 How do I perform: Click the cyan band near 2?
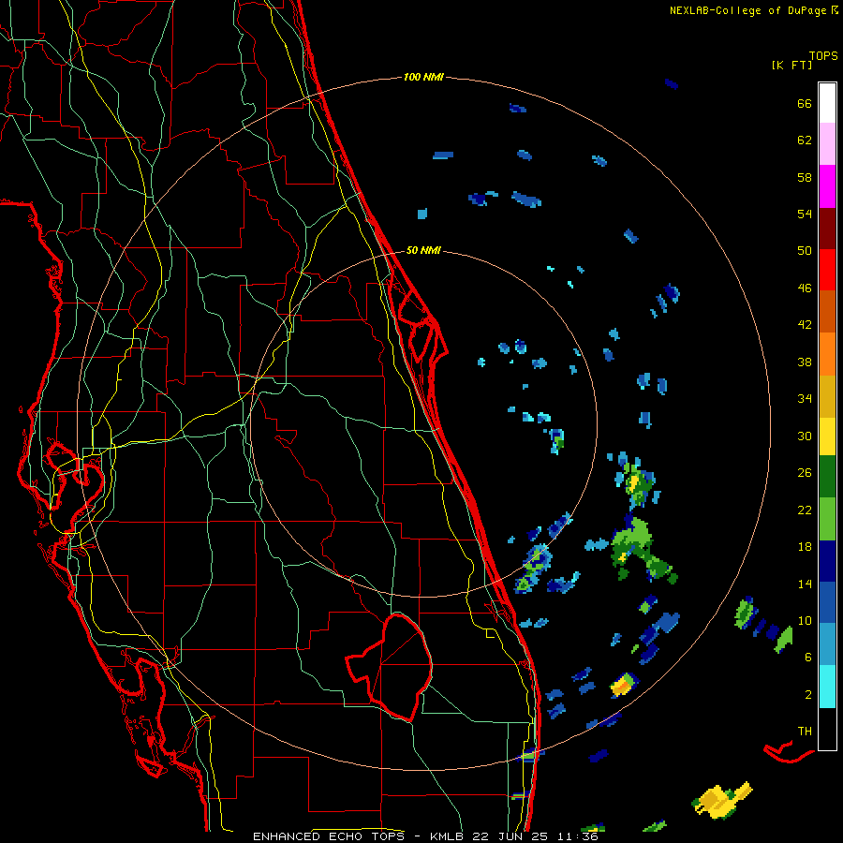827,687
